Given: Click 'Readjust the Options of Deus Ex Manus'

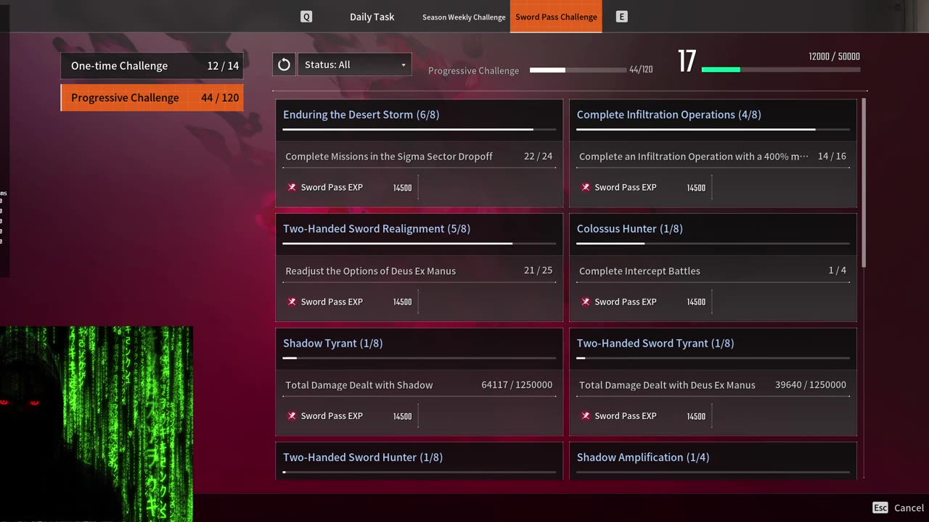Looking at the screenshot, I should coord(371,271).
